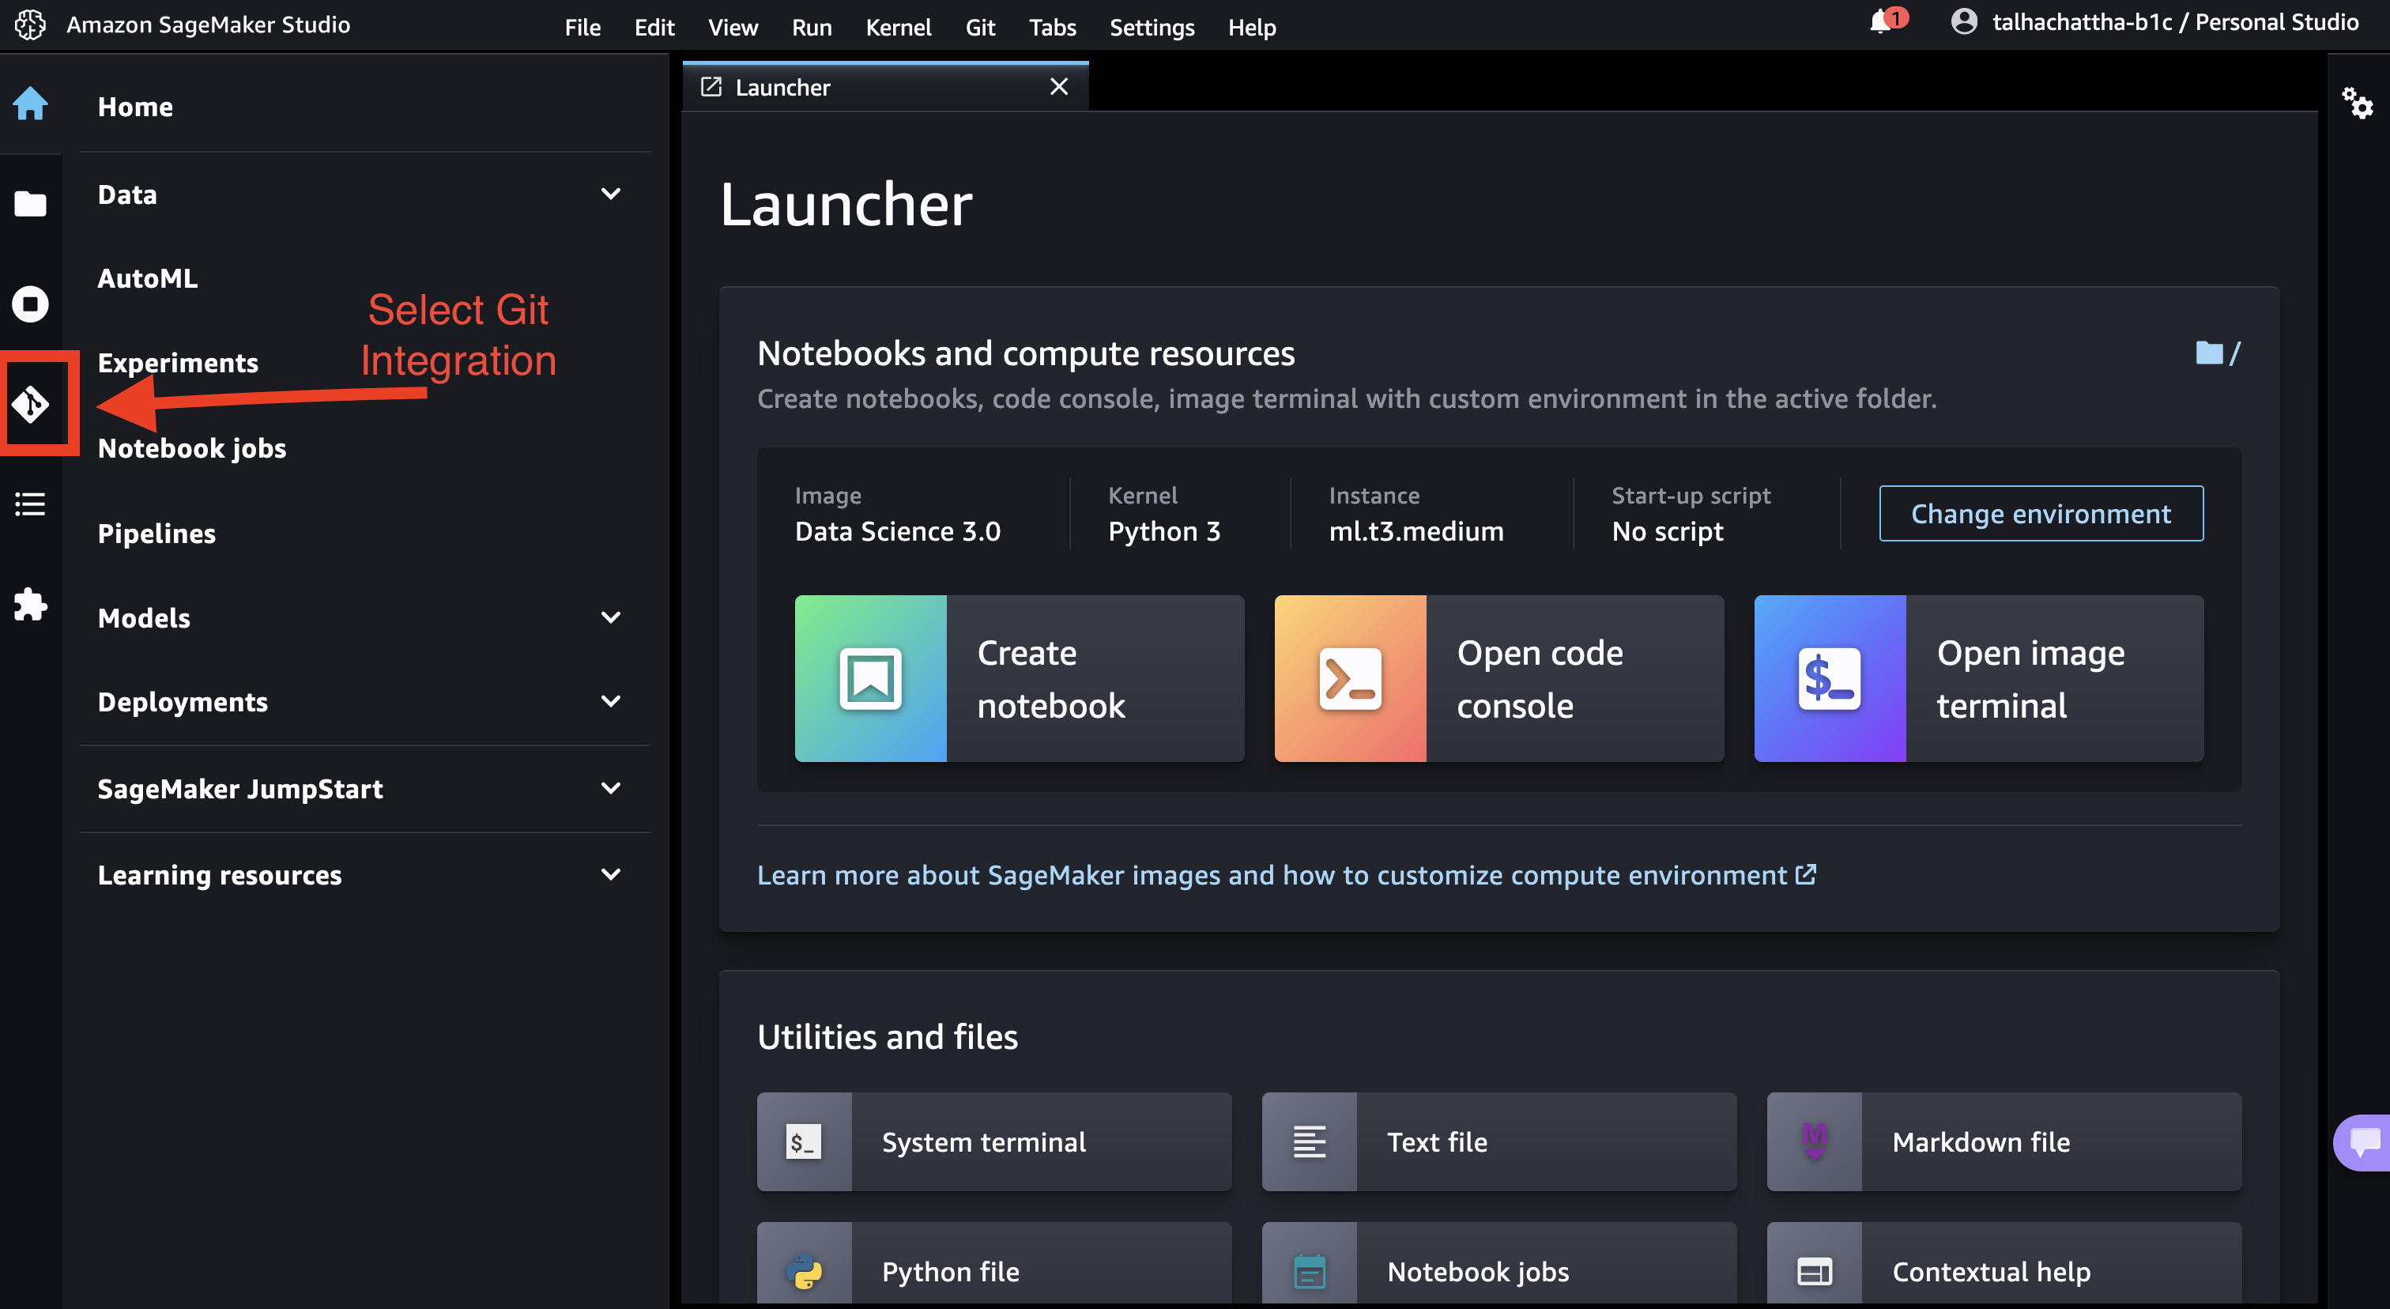
Task: Click the Create notebook card
Action: [1019, 679]
